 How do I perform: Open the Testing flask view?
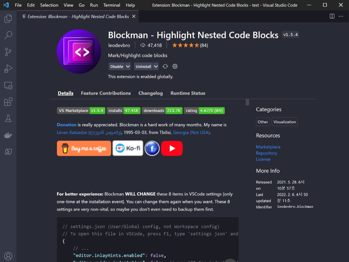point(8,118)
